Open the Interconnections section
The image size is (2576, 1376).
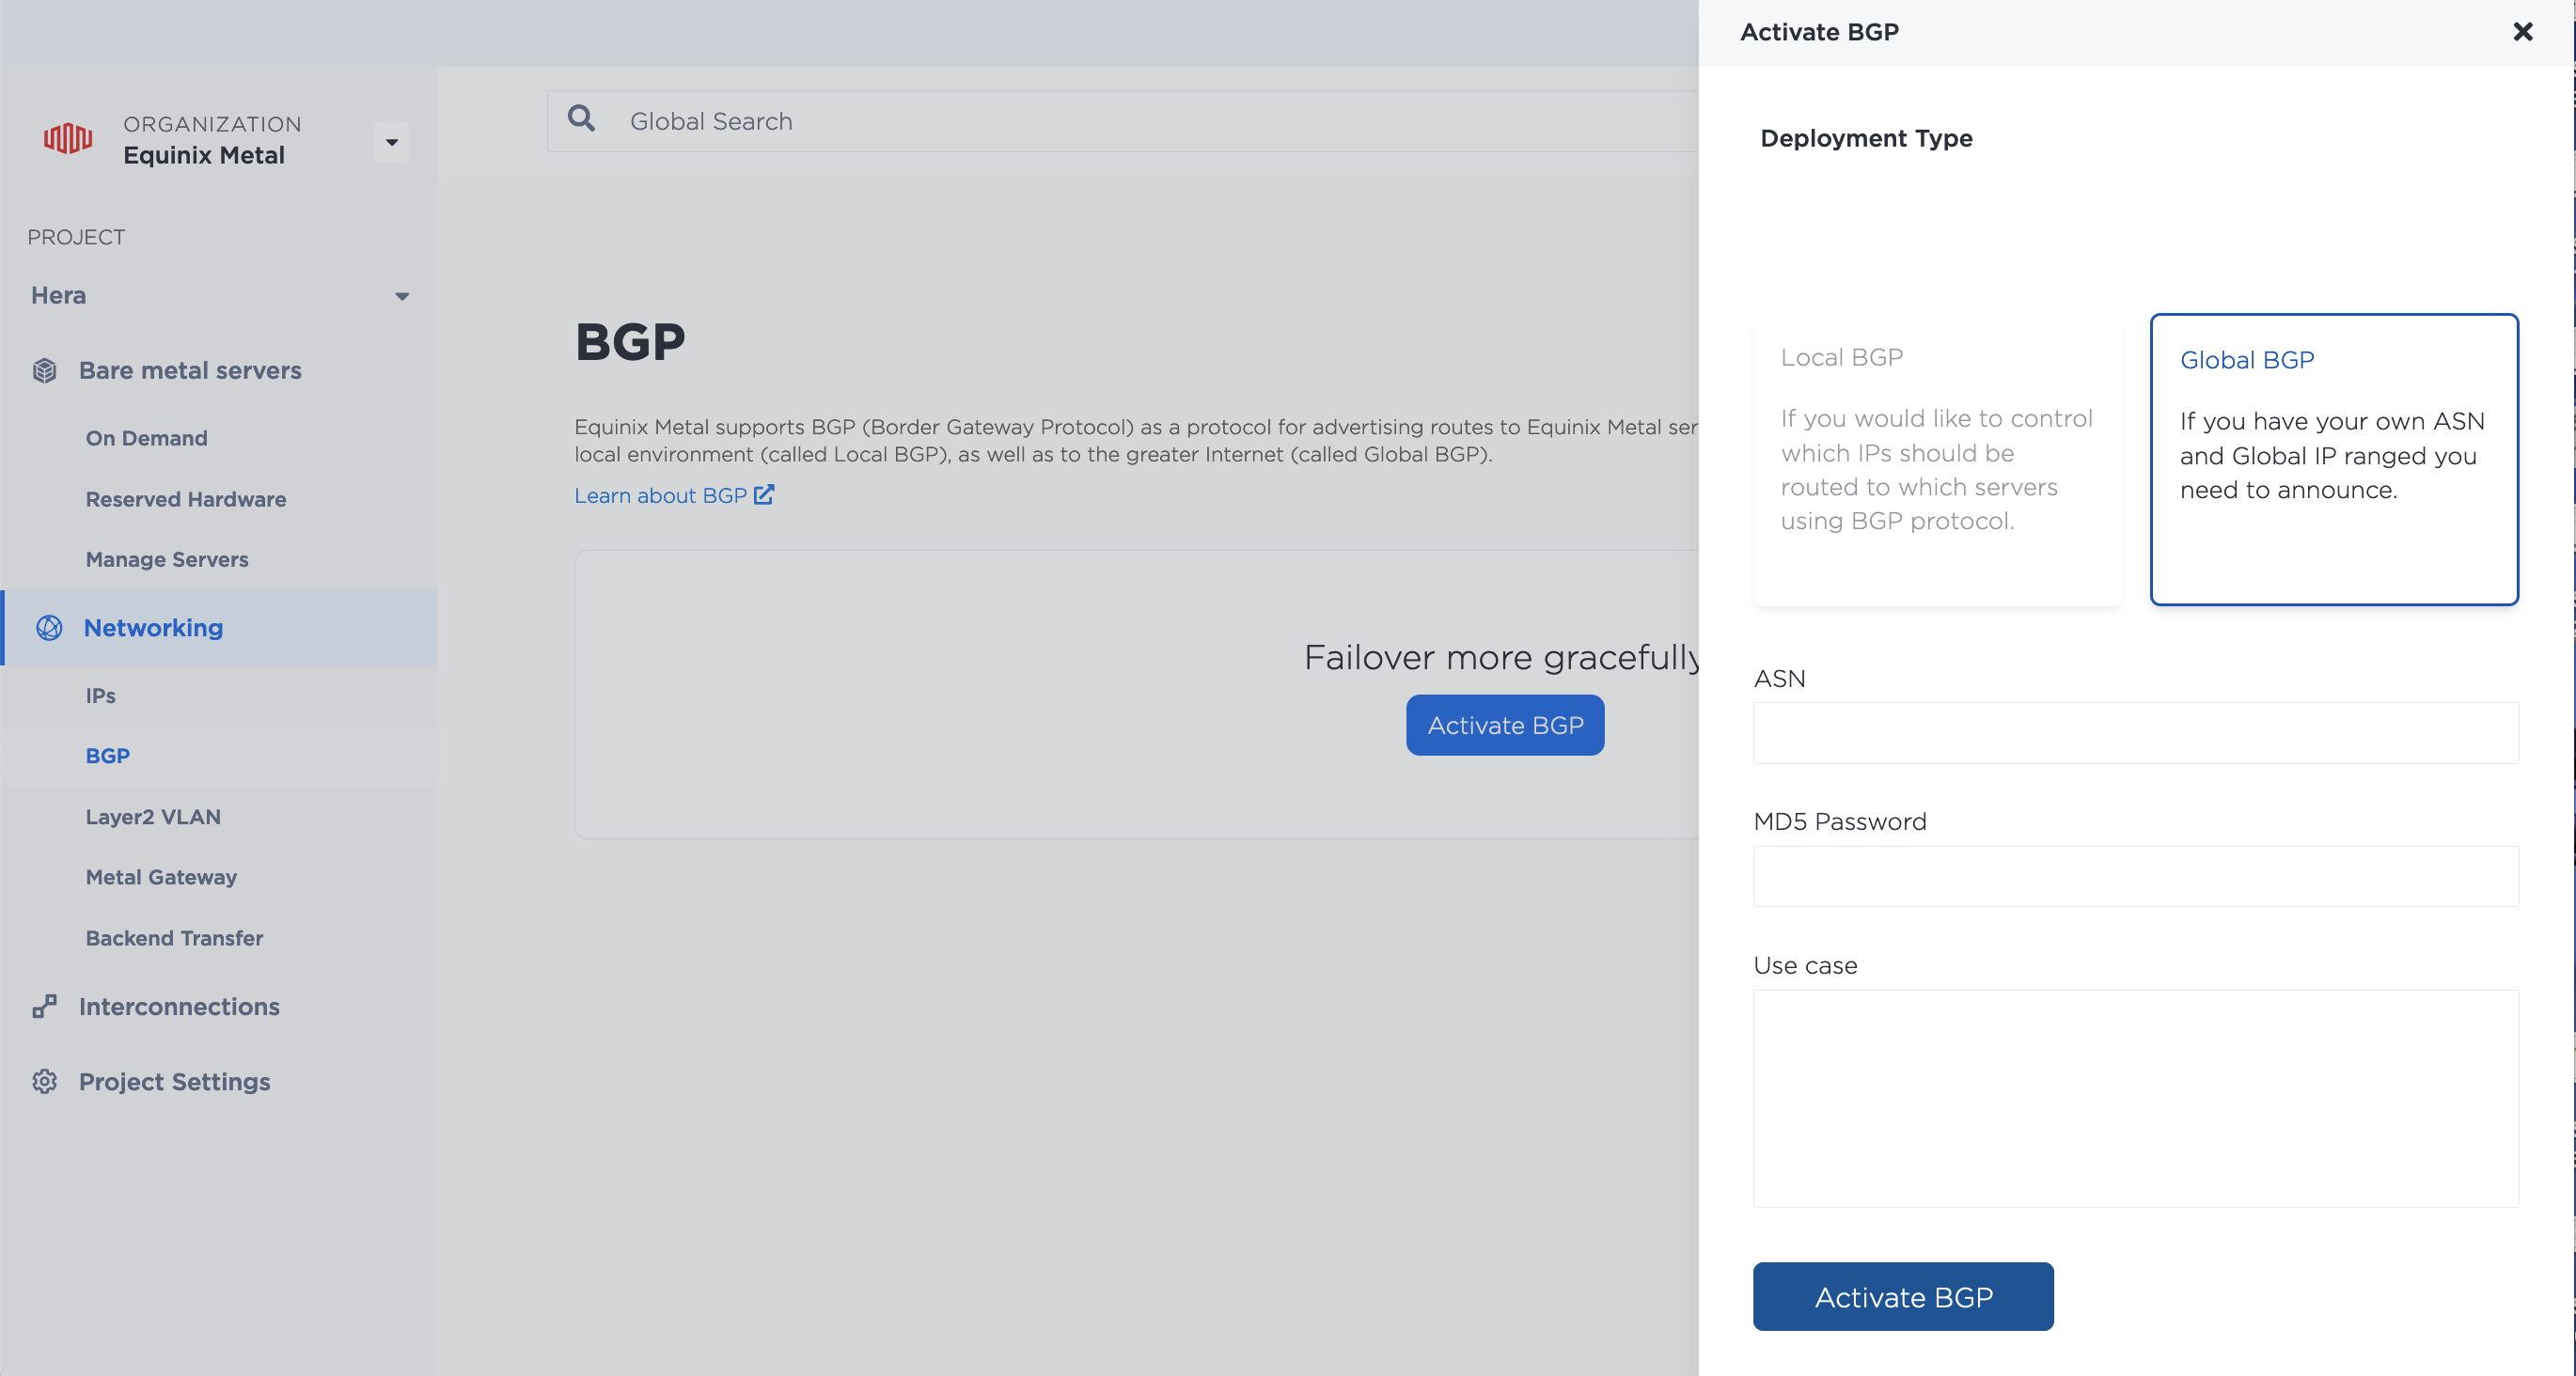click(179, 1006)
